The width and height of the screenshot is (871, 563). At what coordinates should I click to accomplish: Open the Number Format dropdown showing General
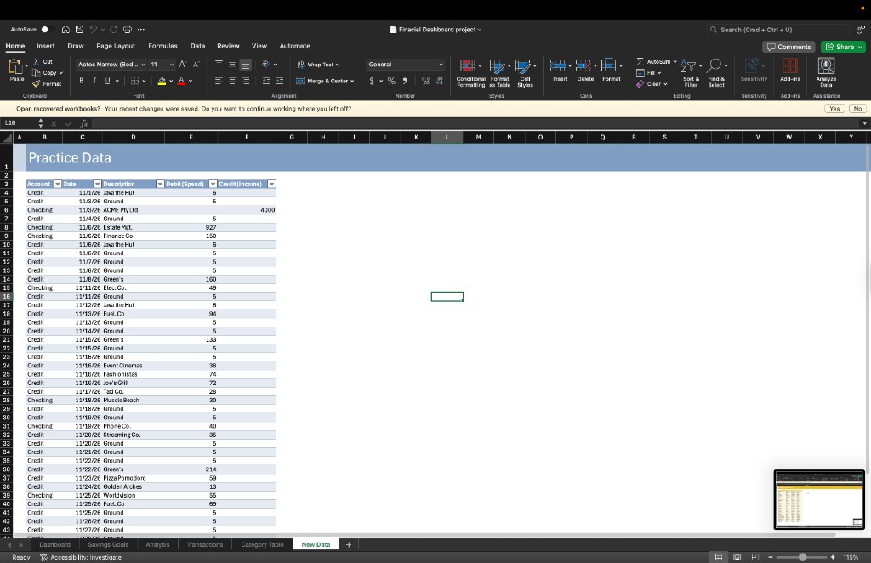tap(405, 64)
